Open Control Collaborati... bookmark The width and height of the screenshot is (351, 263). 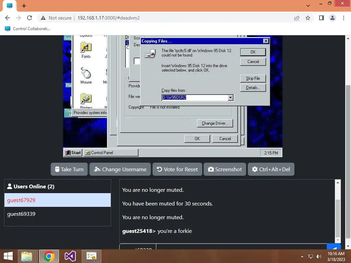pos(27,29)
